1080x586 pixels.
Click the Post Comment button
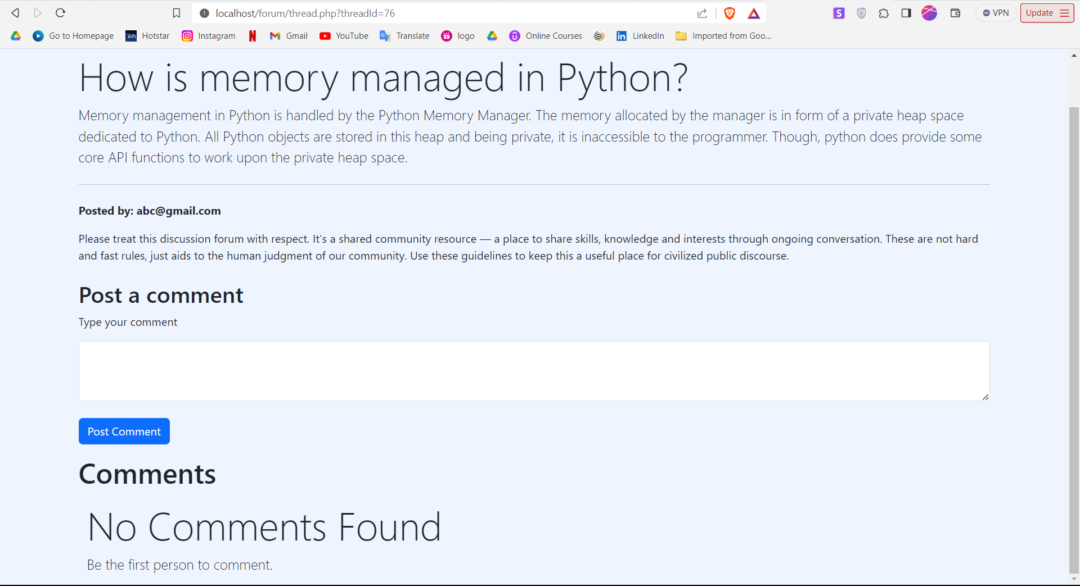click(x=124, y=431)
